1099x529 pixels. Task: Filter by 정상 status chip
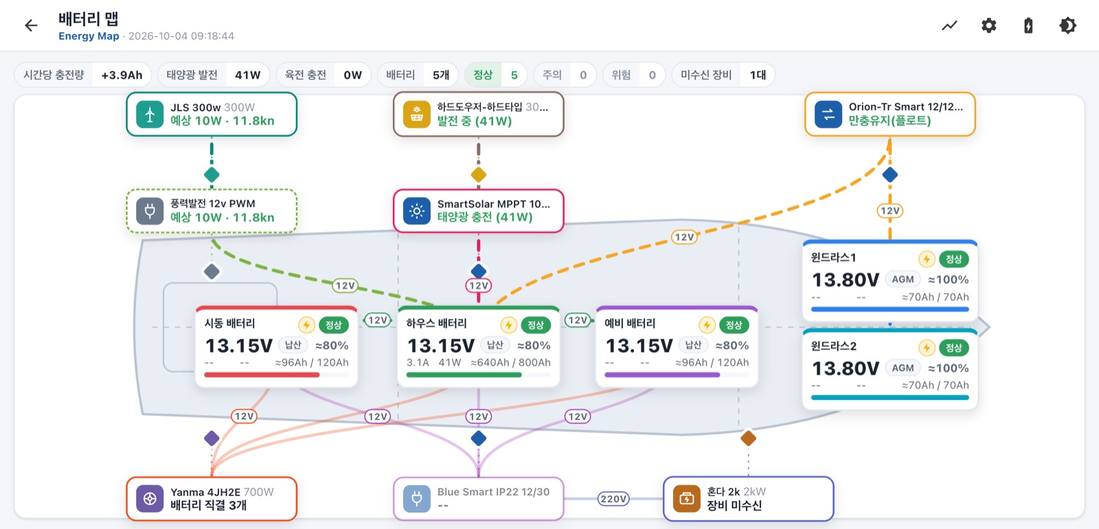point(496,75)
